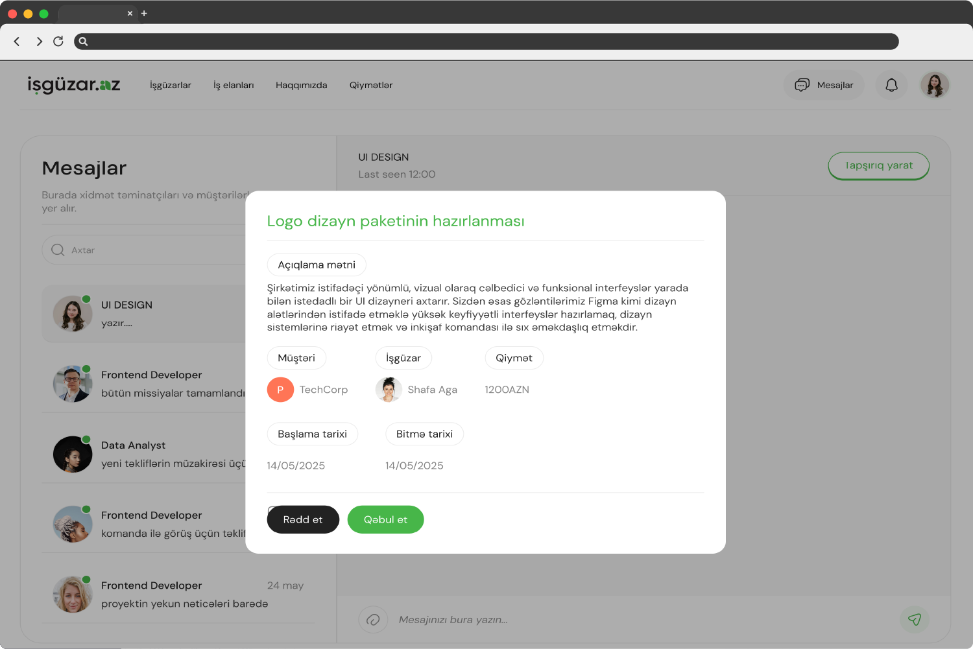
Task: Click the magnifier icon in the Axtar field
Action: point(58,250)
